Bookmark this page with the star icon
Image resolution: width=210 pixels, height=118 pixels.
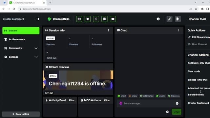pos(196,9)
